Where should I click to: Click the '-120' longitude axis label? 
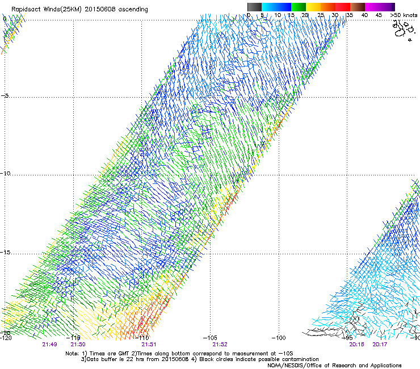[6, 338]
